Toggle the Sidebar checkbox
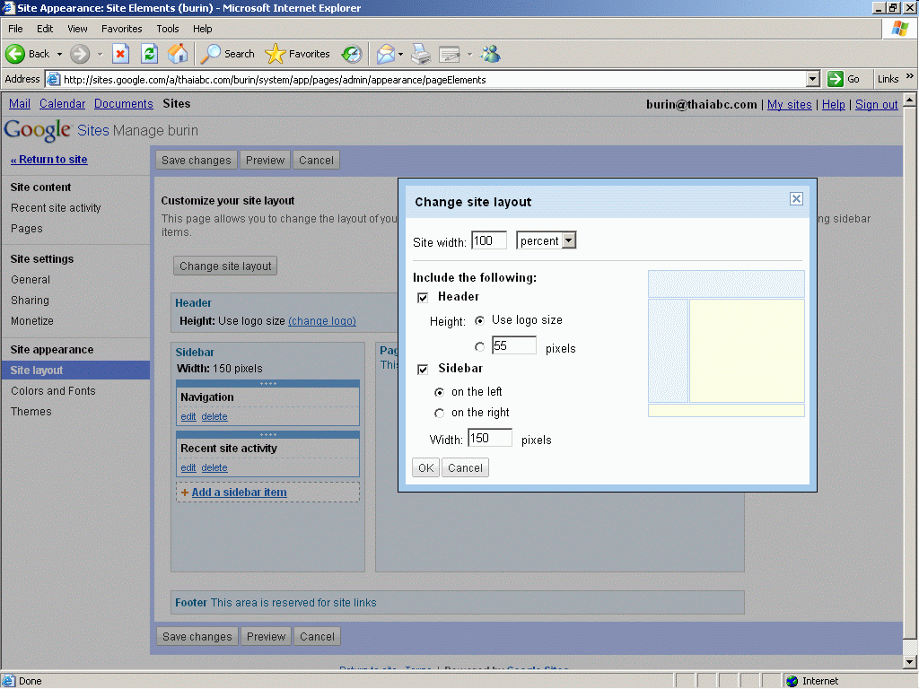Screen dimensions: 919x689 tap(423, 369)
